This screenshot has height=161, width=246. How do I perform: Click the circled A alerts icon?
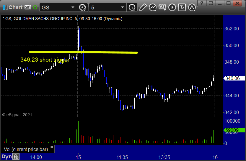[192, 7]
